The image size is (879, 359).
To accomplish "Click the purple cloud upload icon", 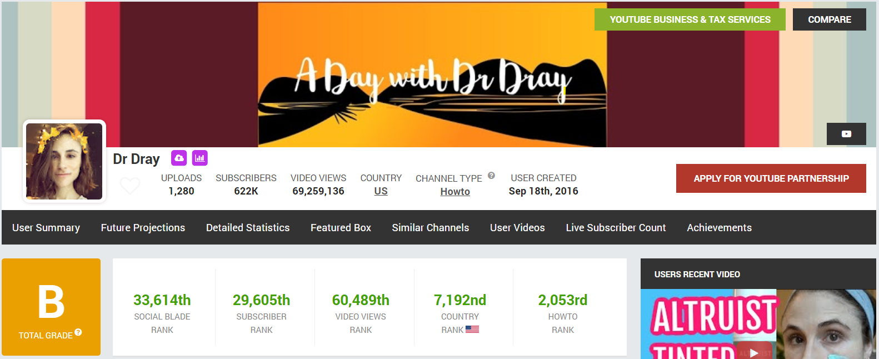I will tap(179, 158).
